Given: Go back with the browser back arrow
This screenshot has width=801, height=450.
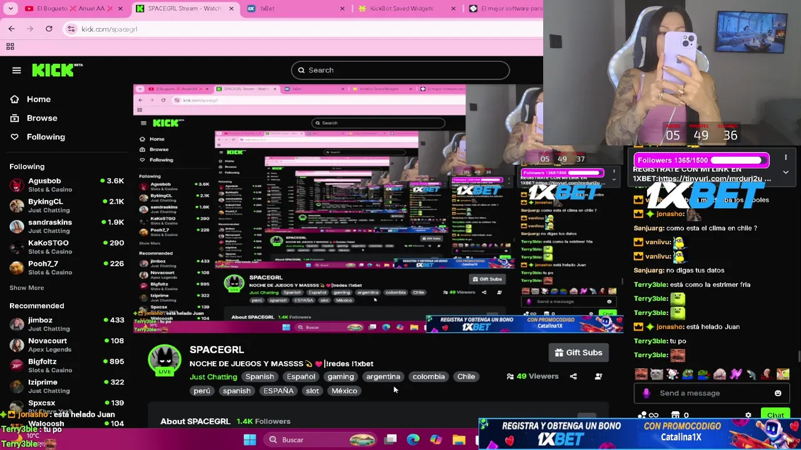Looking at the screenshot, I should click(x=11, y=29).
